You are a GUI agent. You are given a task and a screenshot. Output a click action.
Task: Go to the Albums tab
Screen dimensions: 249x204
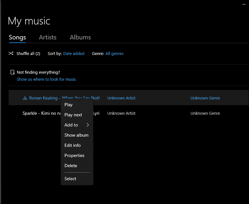[x=80, y=37]
